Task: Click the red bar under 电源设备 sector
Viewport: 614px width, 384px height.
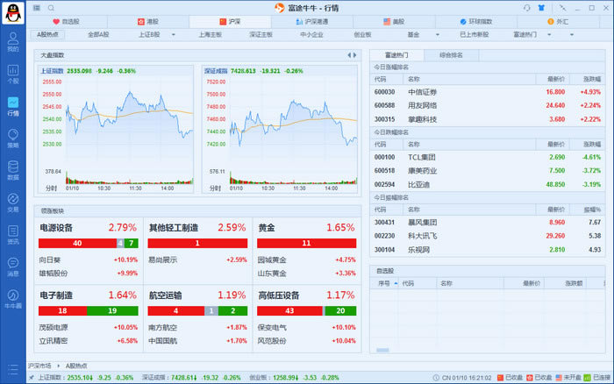Action: click(x=77, y=243)
